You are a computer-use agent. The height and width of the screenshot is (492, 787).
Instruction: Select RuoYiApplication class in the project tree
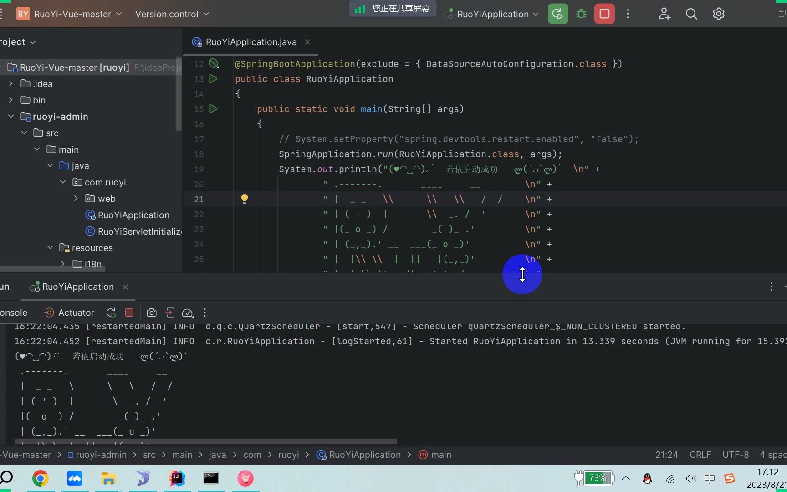coord(128,215)
